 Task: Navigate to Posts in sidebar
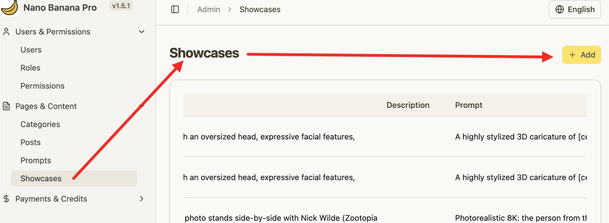tap(30, 142)
